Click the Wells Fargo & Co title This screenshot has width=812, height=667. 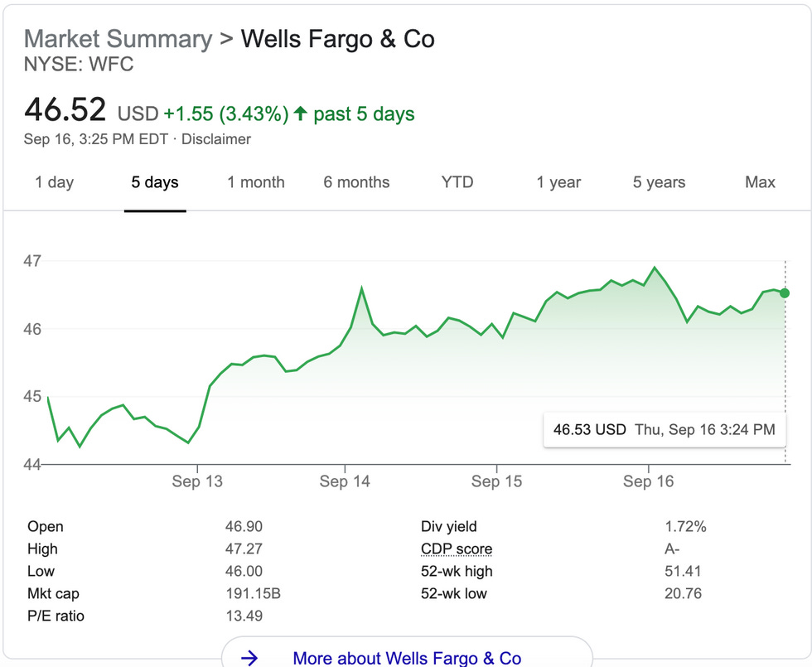(x=338, y=39)
